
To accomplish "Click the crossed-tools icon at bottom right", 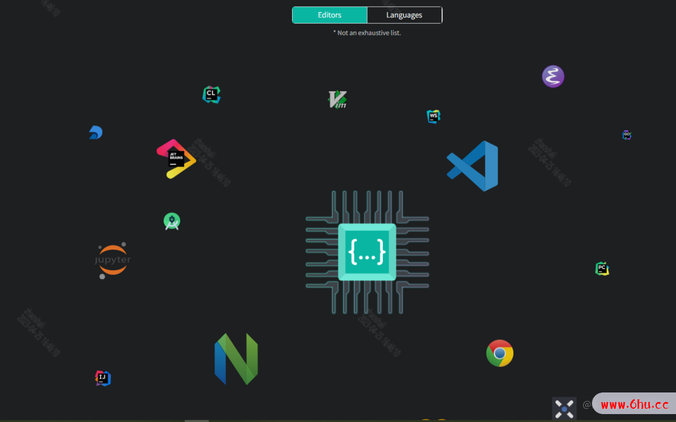I will (564, 408).
